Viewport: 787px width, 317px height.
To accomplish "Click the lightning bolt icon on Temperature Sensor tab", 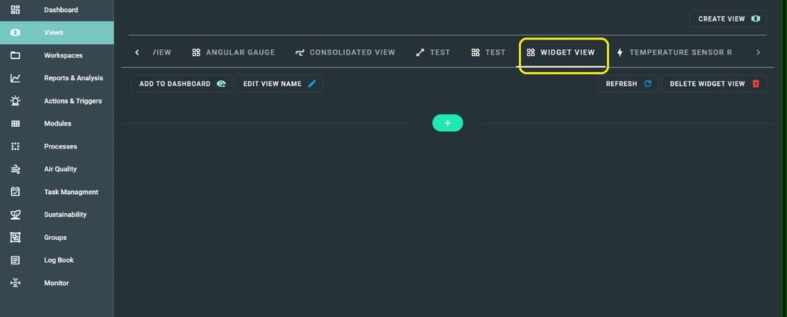I will pos(620,53).
